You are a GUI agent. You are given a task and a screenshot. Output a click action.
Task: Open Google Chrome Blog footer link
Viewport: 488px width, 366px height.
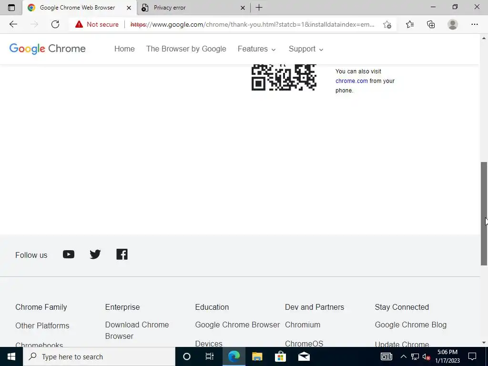(x=410, y=325)
